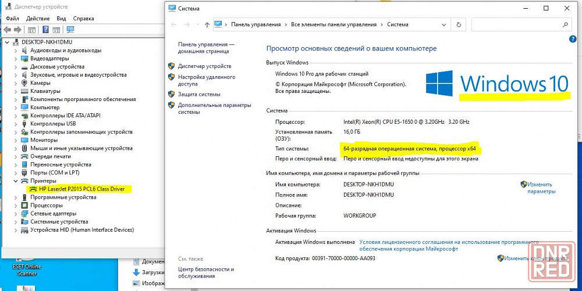Expand the Порты (COM и LPT) node
Viewport: 582px width, 291px height.
coord(16,173)
